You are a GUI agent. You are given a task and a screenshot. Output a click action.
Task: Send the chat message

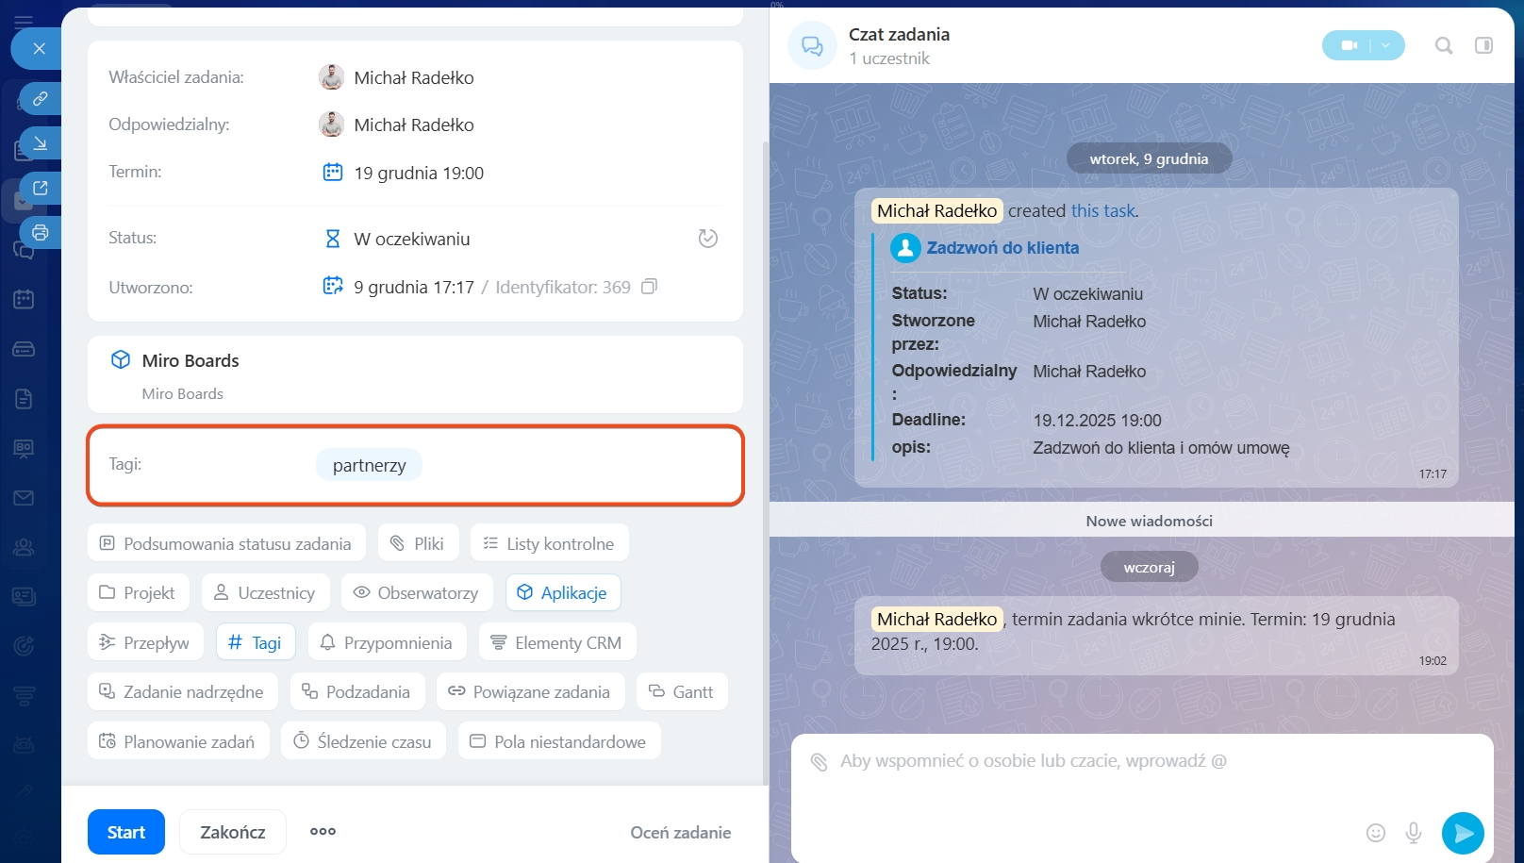[x=1463, y=833]
